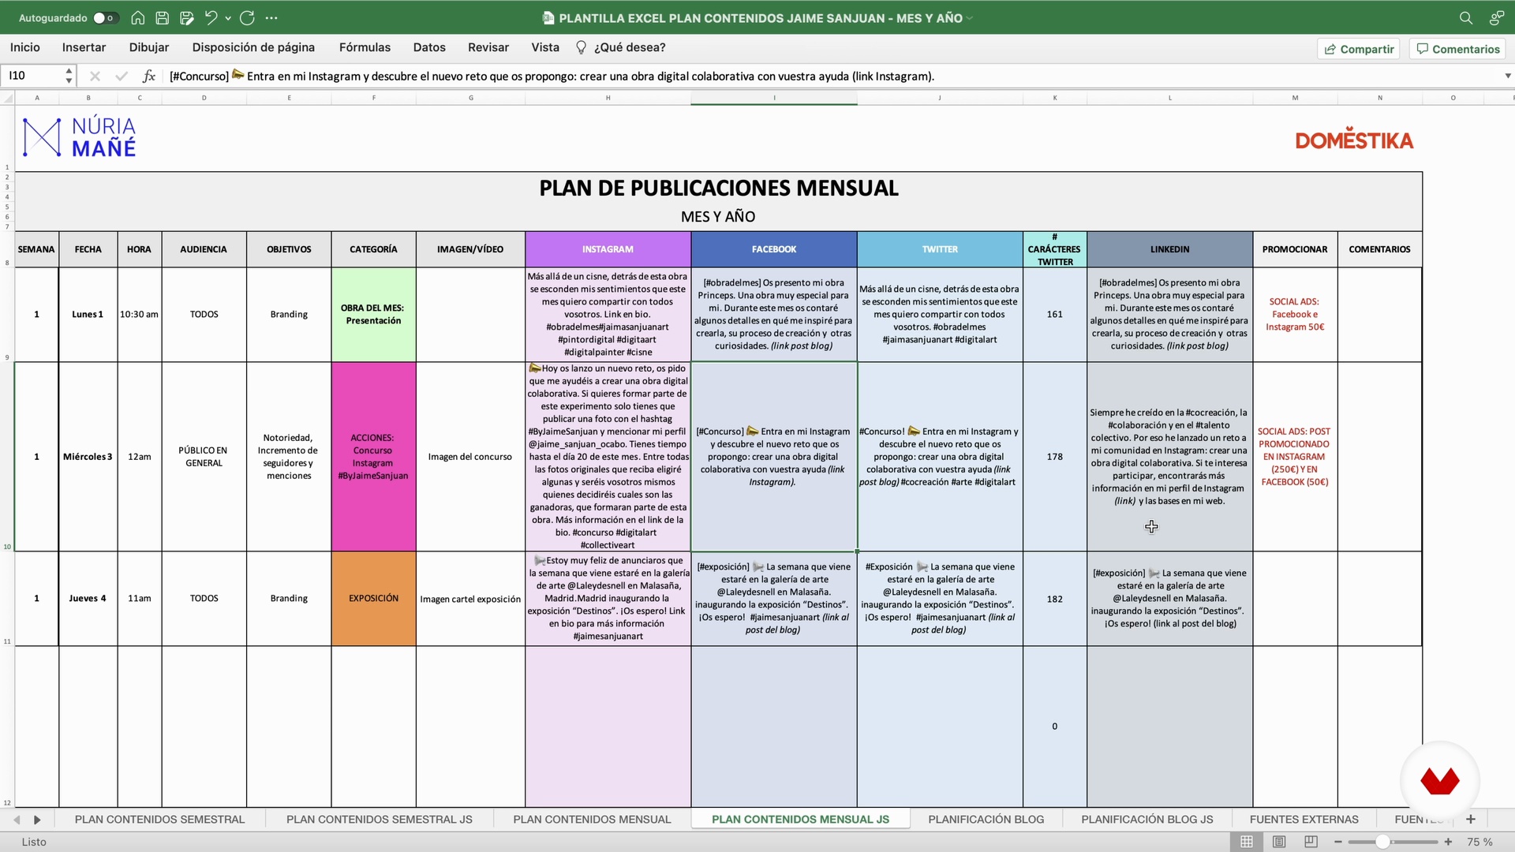Open the Dibujar ribbon tab
The height and width of the screenshot is (852, 1515).
point(149,47)
